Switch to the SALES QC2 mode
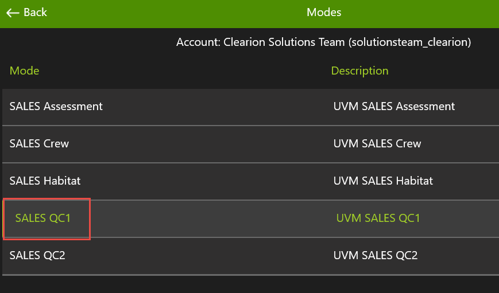499x293 pixels. tap(37, 255)
